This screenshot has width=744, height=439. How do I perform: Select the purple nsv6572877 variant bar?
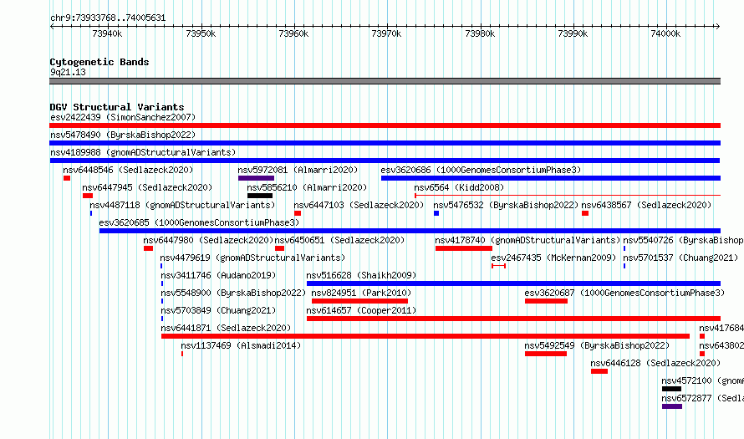pos(672,406)
